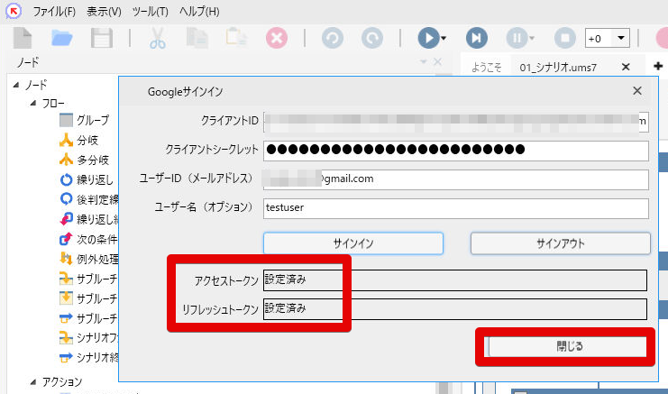Open a scenario with the folder icon
The height and width of the screenshot is (394, 668).
(x=62, y=38)
